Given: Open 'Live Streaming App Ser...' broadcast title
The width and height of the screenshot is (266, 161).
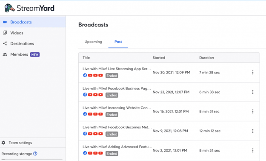Looking at the screenshot, I should click(x=117, y=69).
